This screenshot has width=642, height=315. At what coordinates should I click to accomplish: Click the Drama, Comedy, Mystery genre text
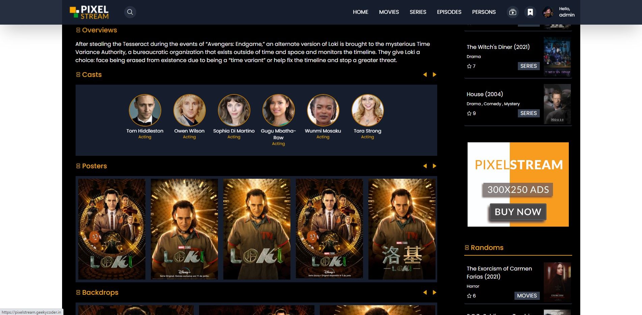[x=493, y=104]
